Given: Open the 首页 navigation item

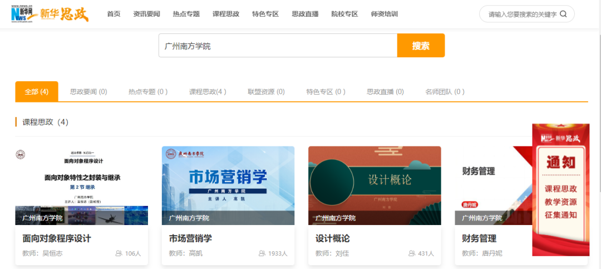Looking at the screenshot, I should click(114, 14).
